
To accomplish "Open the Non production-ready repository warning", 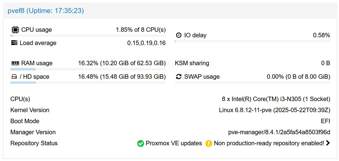I will pos(269,143).
